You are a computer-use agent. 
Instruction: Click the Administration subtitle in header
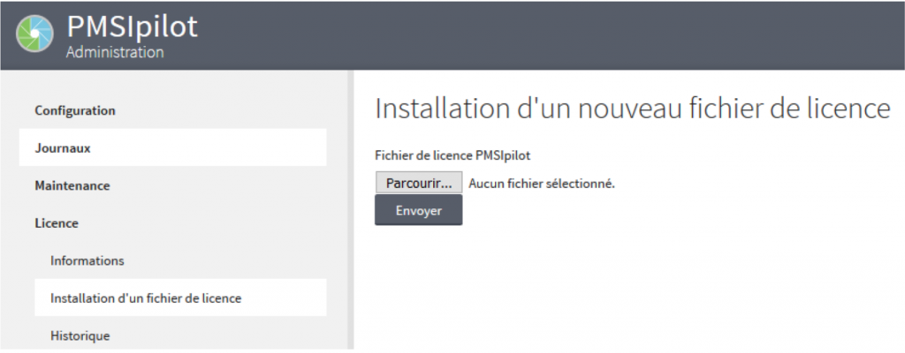pyautogui.click(x=115, y=52)
